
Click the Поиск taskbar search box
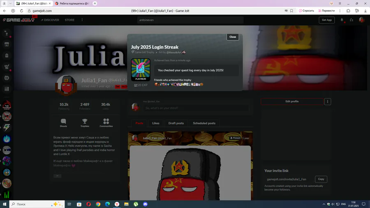tap(37, 204)
